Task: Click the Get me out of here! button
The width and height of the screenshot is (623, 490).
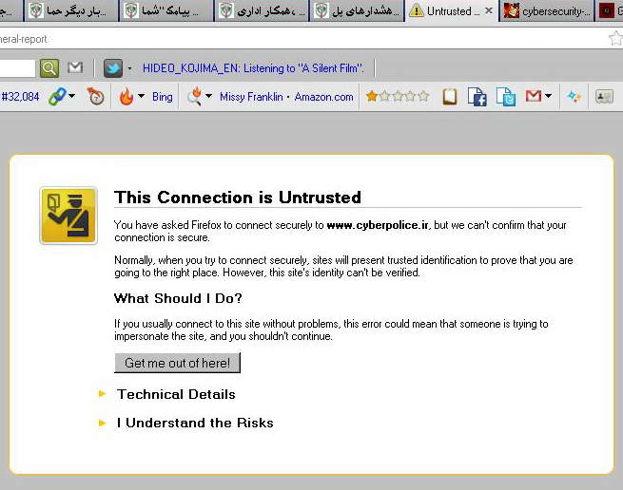Action: (x=178, y=363)
